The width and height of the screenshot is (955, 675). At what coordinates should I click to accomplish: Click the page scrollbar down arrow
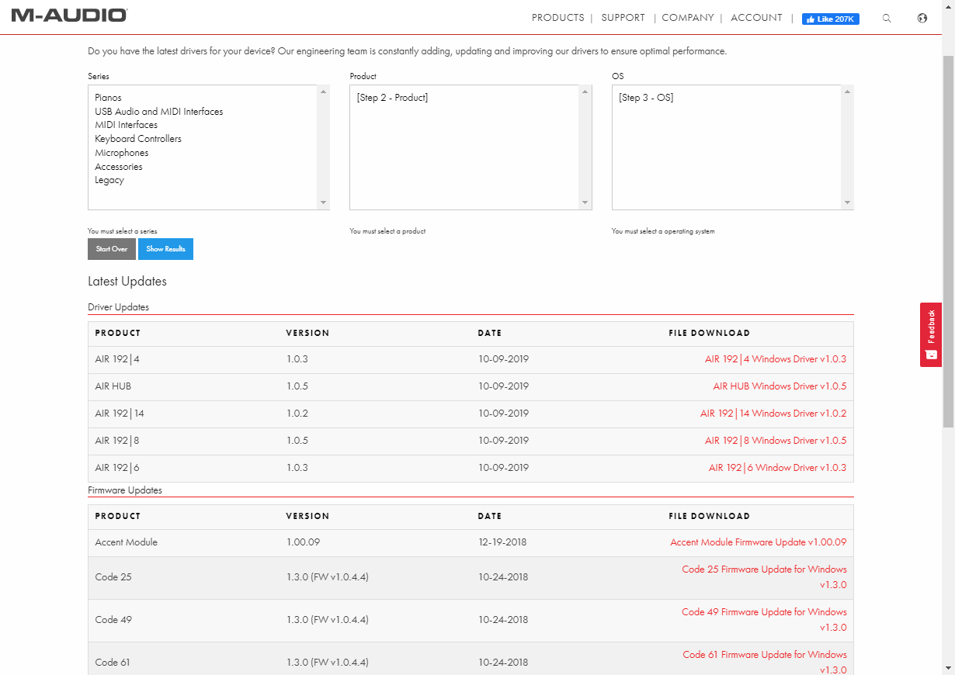948,668
